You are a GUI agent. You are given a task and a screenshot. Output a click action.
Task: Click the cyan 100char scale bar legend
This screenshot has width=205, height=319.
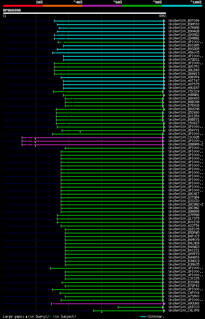(143, 316)
